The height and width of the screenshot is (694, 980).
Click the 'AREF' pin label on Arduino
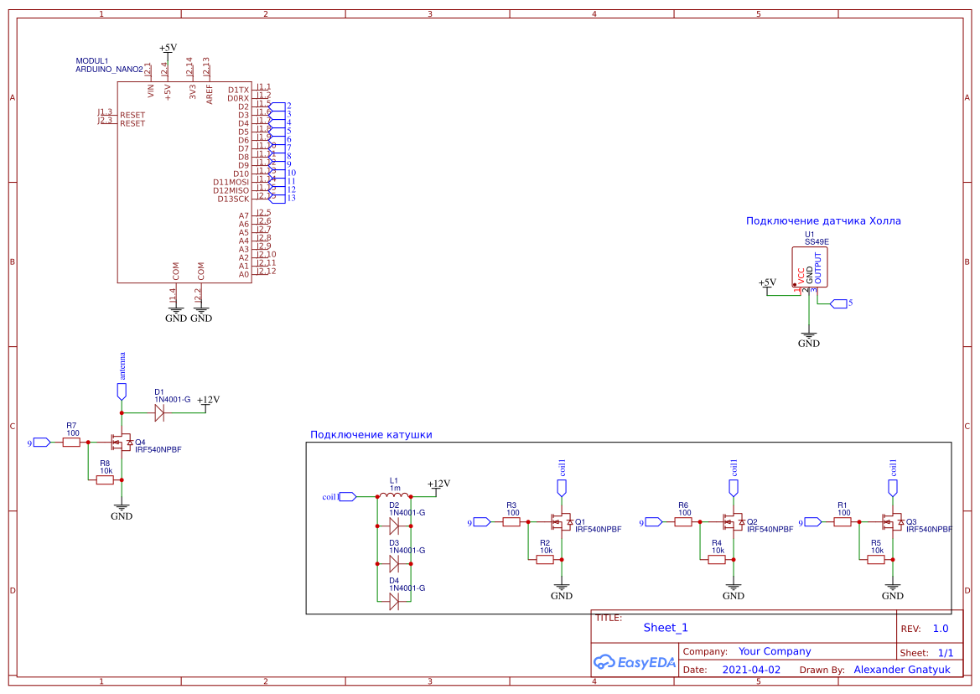tap(210, 95)
